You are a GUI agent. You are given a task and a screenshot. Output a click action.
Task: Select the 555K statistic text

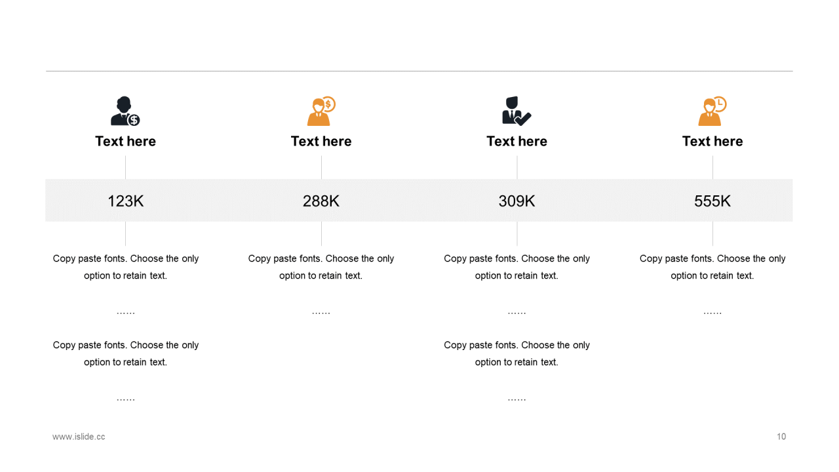pyautogui.click(x=712, y=201)
